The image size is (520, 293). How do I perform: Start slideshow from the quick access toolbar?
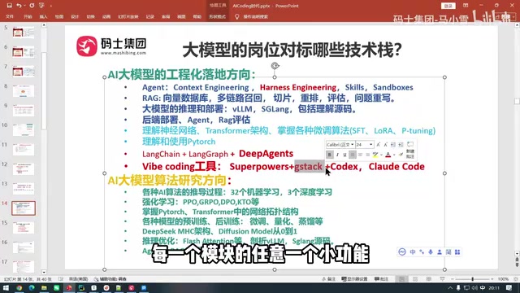[x=41, y=6]
